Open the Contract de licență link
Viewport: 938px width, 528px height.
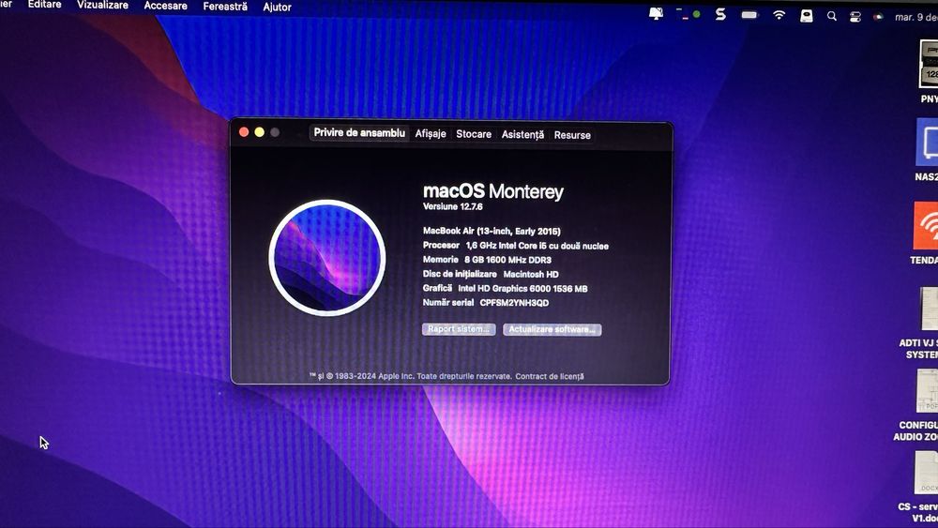(x=549, y=376)
